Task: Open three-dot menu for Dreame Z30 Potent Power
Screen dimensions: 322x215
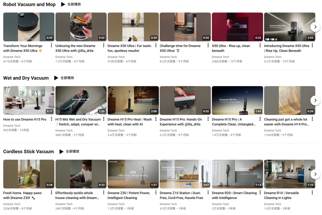Action: [156, 193]
